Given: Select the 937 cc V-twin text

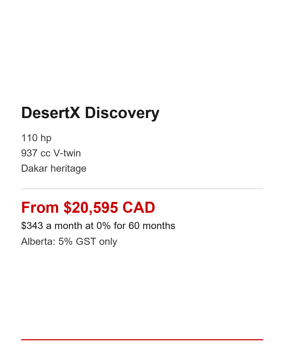Looking at the screenshot, I should pyautogui.click(x=51, y=153).
